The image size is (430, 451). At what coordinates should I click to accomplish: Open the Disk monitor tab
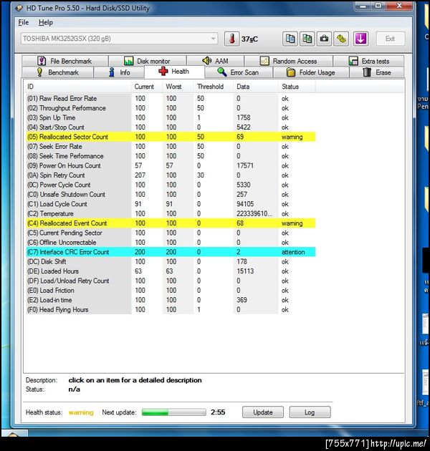point(147,61)
